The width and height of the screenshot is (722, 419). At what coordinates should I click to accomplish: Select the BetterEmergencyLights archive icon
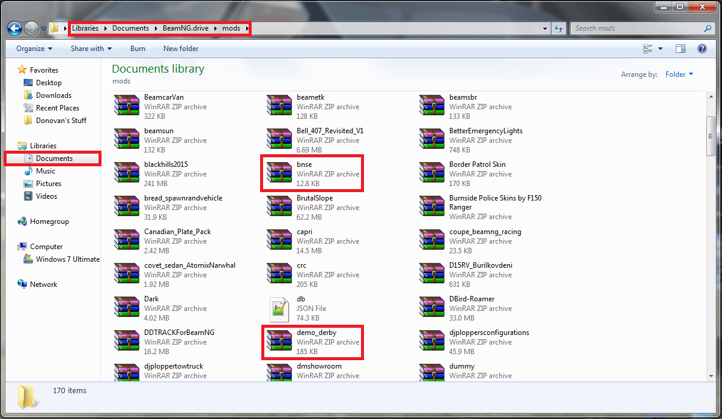(x=432, y=139)
